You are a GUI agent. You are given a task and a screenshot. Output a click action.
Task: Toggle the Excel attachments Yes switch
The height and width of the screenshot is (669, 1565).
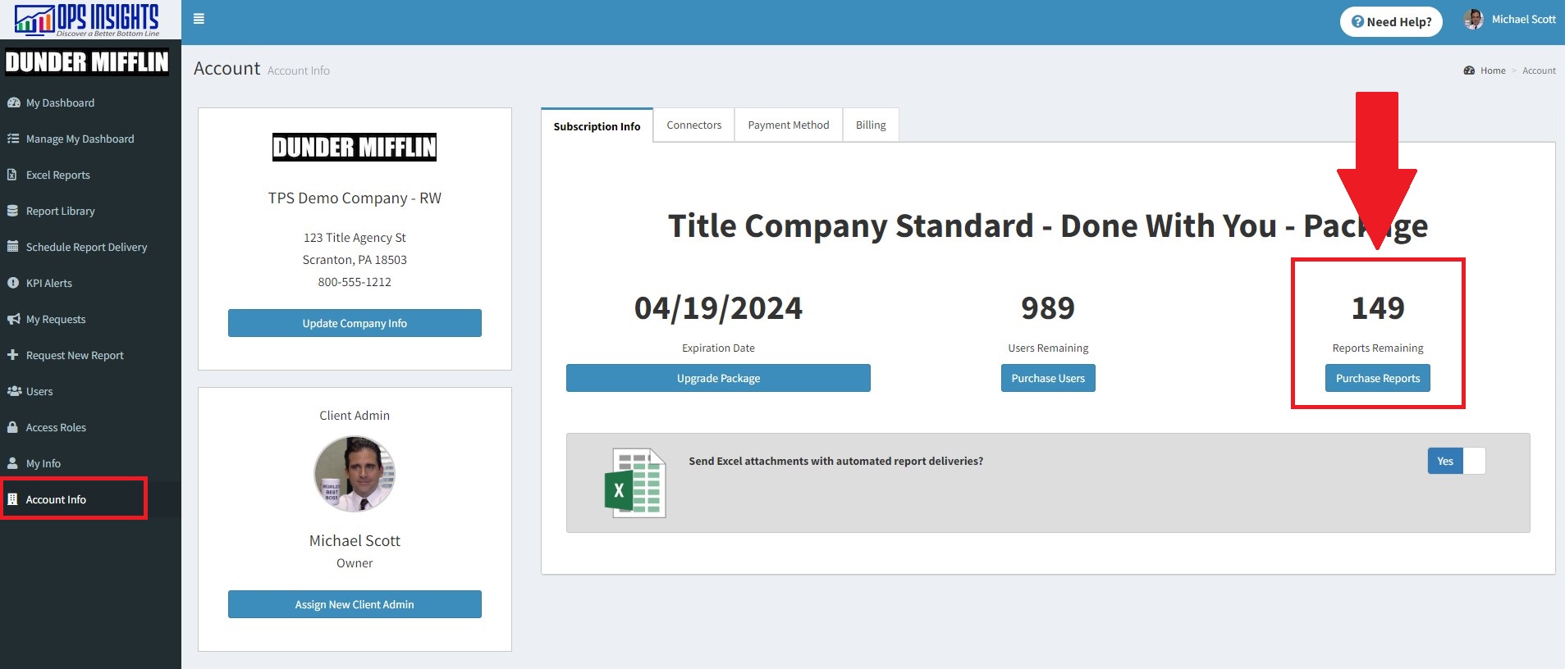coord(1456,461)
